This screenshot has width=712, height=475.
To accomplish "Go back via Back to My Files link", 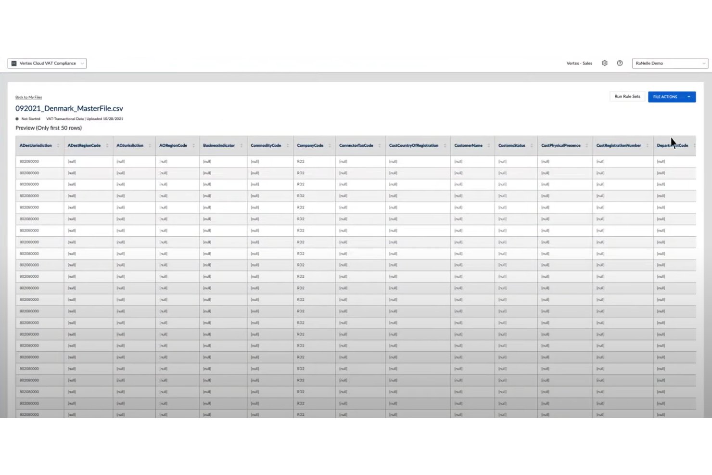I will click(x=28, y=97).
